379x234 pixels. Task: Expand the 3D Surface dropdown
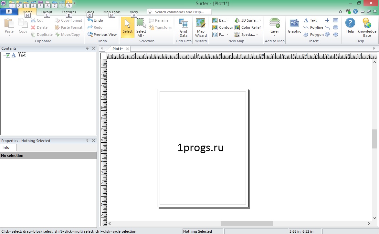260,20
